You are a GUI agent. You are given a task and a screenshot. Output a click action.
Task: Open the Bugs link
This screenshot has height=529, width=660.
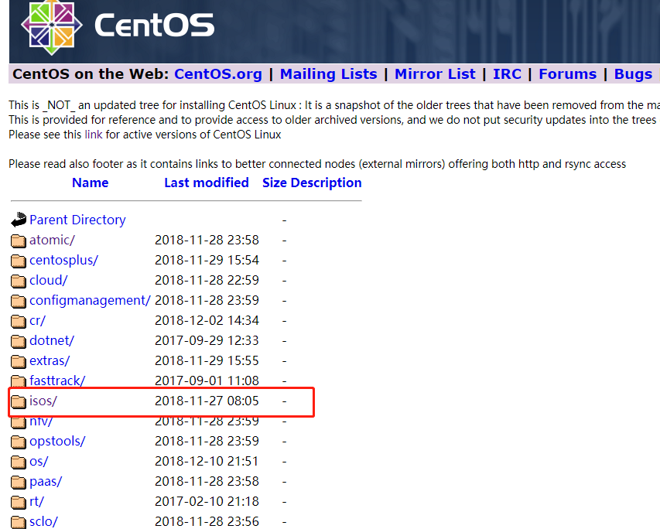coord(633,74)
